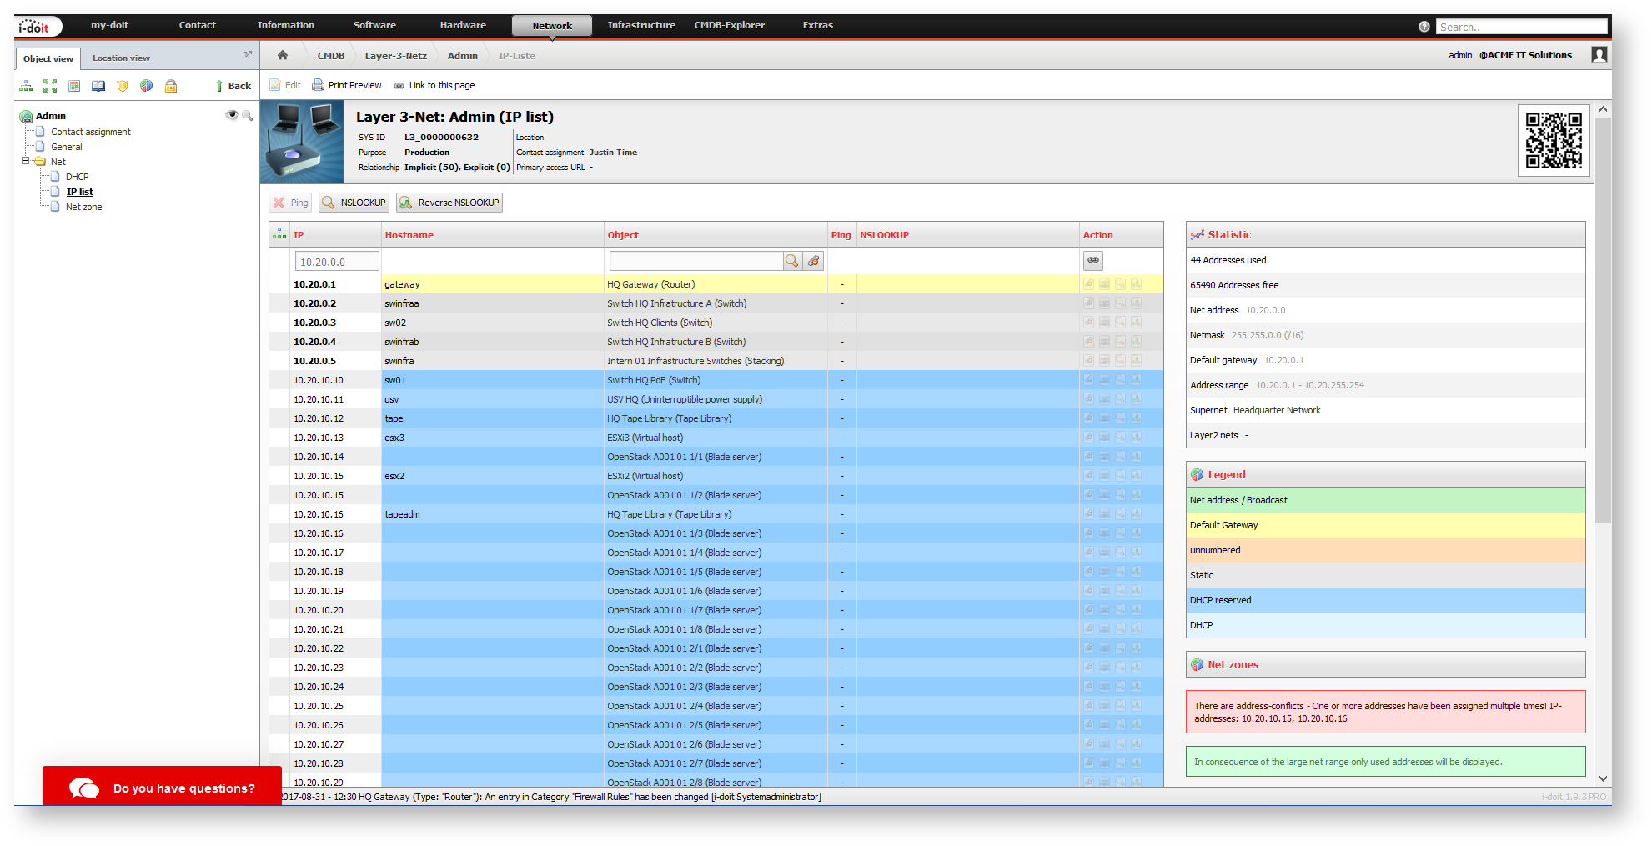
Task: Click the object search magnifier in filter row
Action: tap(792, 261)
